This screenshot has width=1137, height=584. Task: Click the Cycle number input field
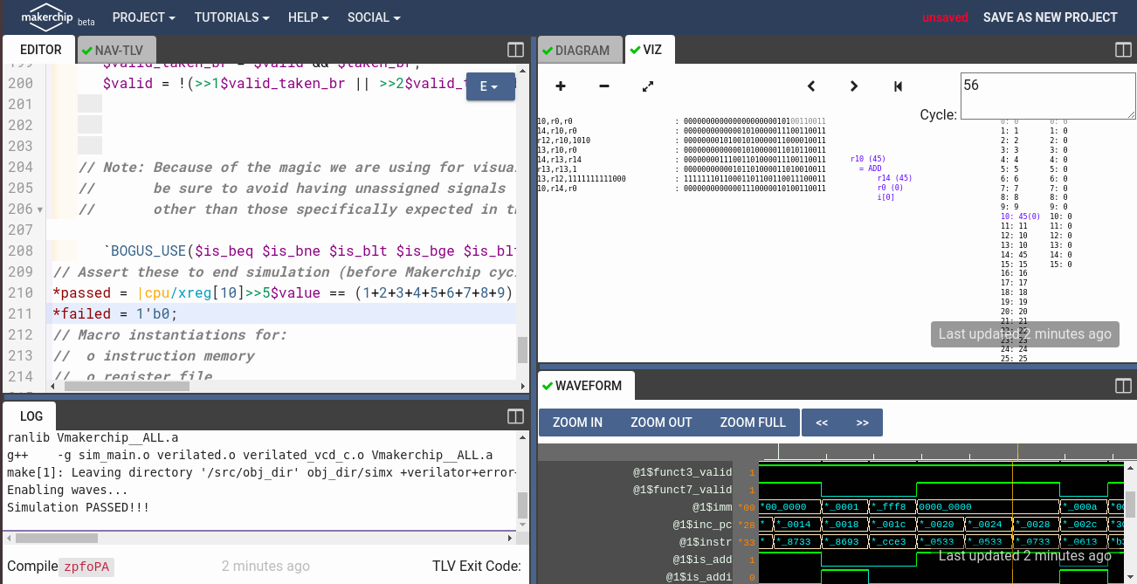(x=1048, y=96)
